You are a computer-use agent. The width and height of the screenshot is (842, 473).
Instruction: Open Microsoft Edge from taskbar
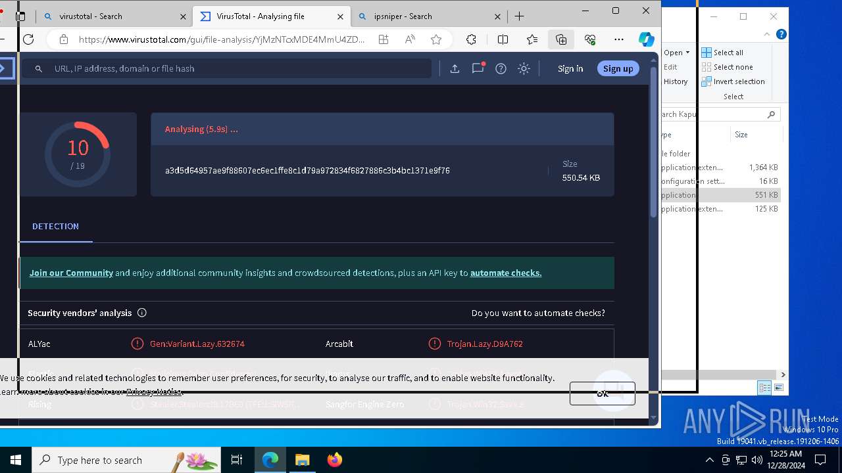(270, 460)
